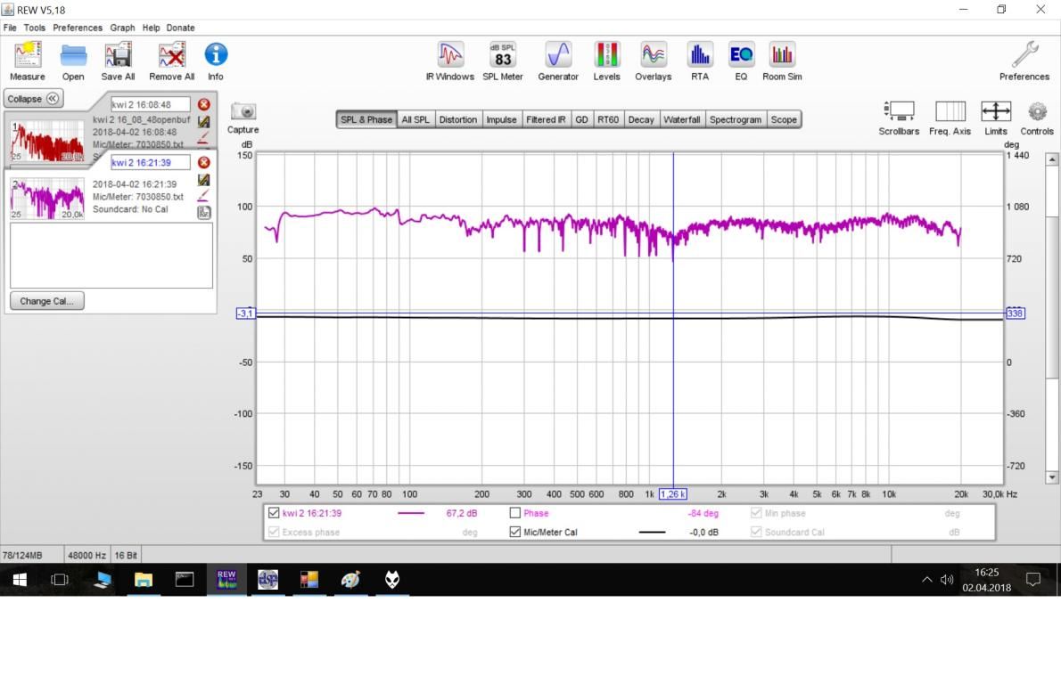
Task: Open the Info panel icon
Action: tap(216, 61)
